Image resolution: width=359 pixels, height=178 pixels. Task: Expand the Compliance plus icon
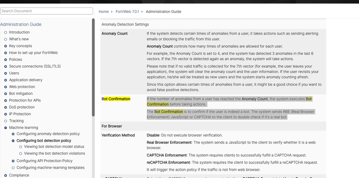(x=5, y=175)
